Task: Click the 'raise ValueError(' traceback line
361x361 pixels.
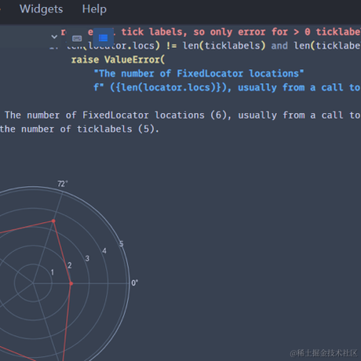Action: pyautogui.click(x=119, y=60)
